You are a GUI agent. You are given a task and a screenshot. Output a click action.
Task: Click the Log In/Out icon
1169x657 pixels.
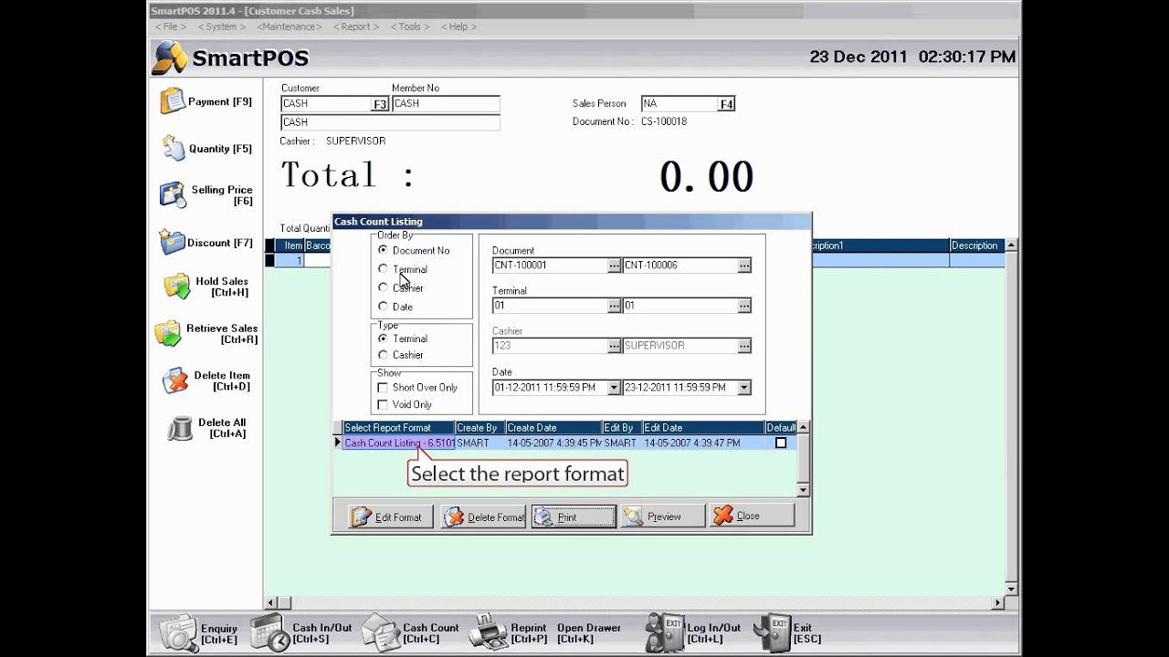click(664, 633)
